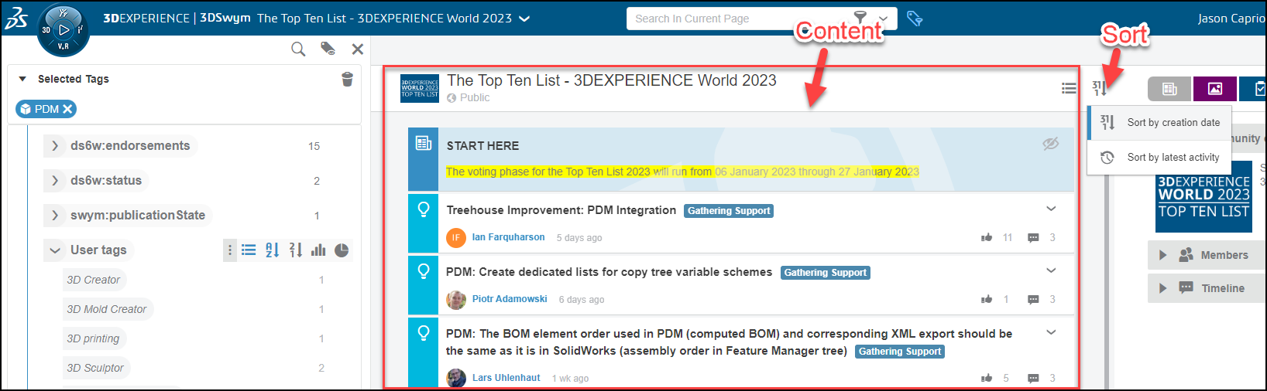Like the Treehouse Improvement post
Image resolution: width=1267 pixels, height=391 pixels.
(987, 237)
